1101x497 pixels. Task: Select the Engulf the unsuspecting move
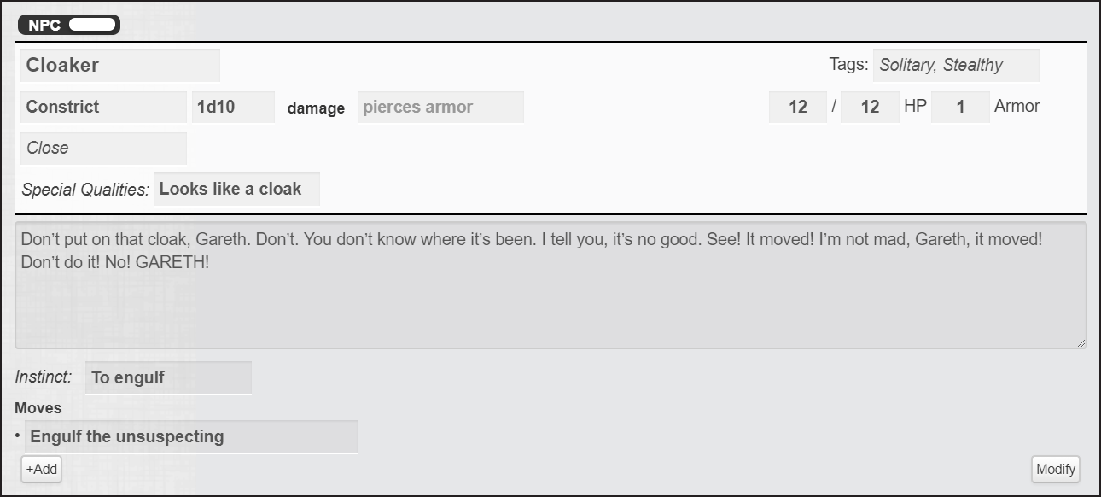190,436
